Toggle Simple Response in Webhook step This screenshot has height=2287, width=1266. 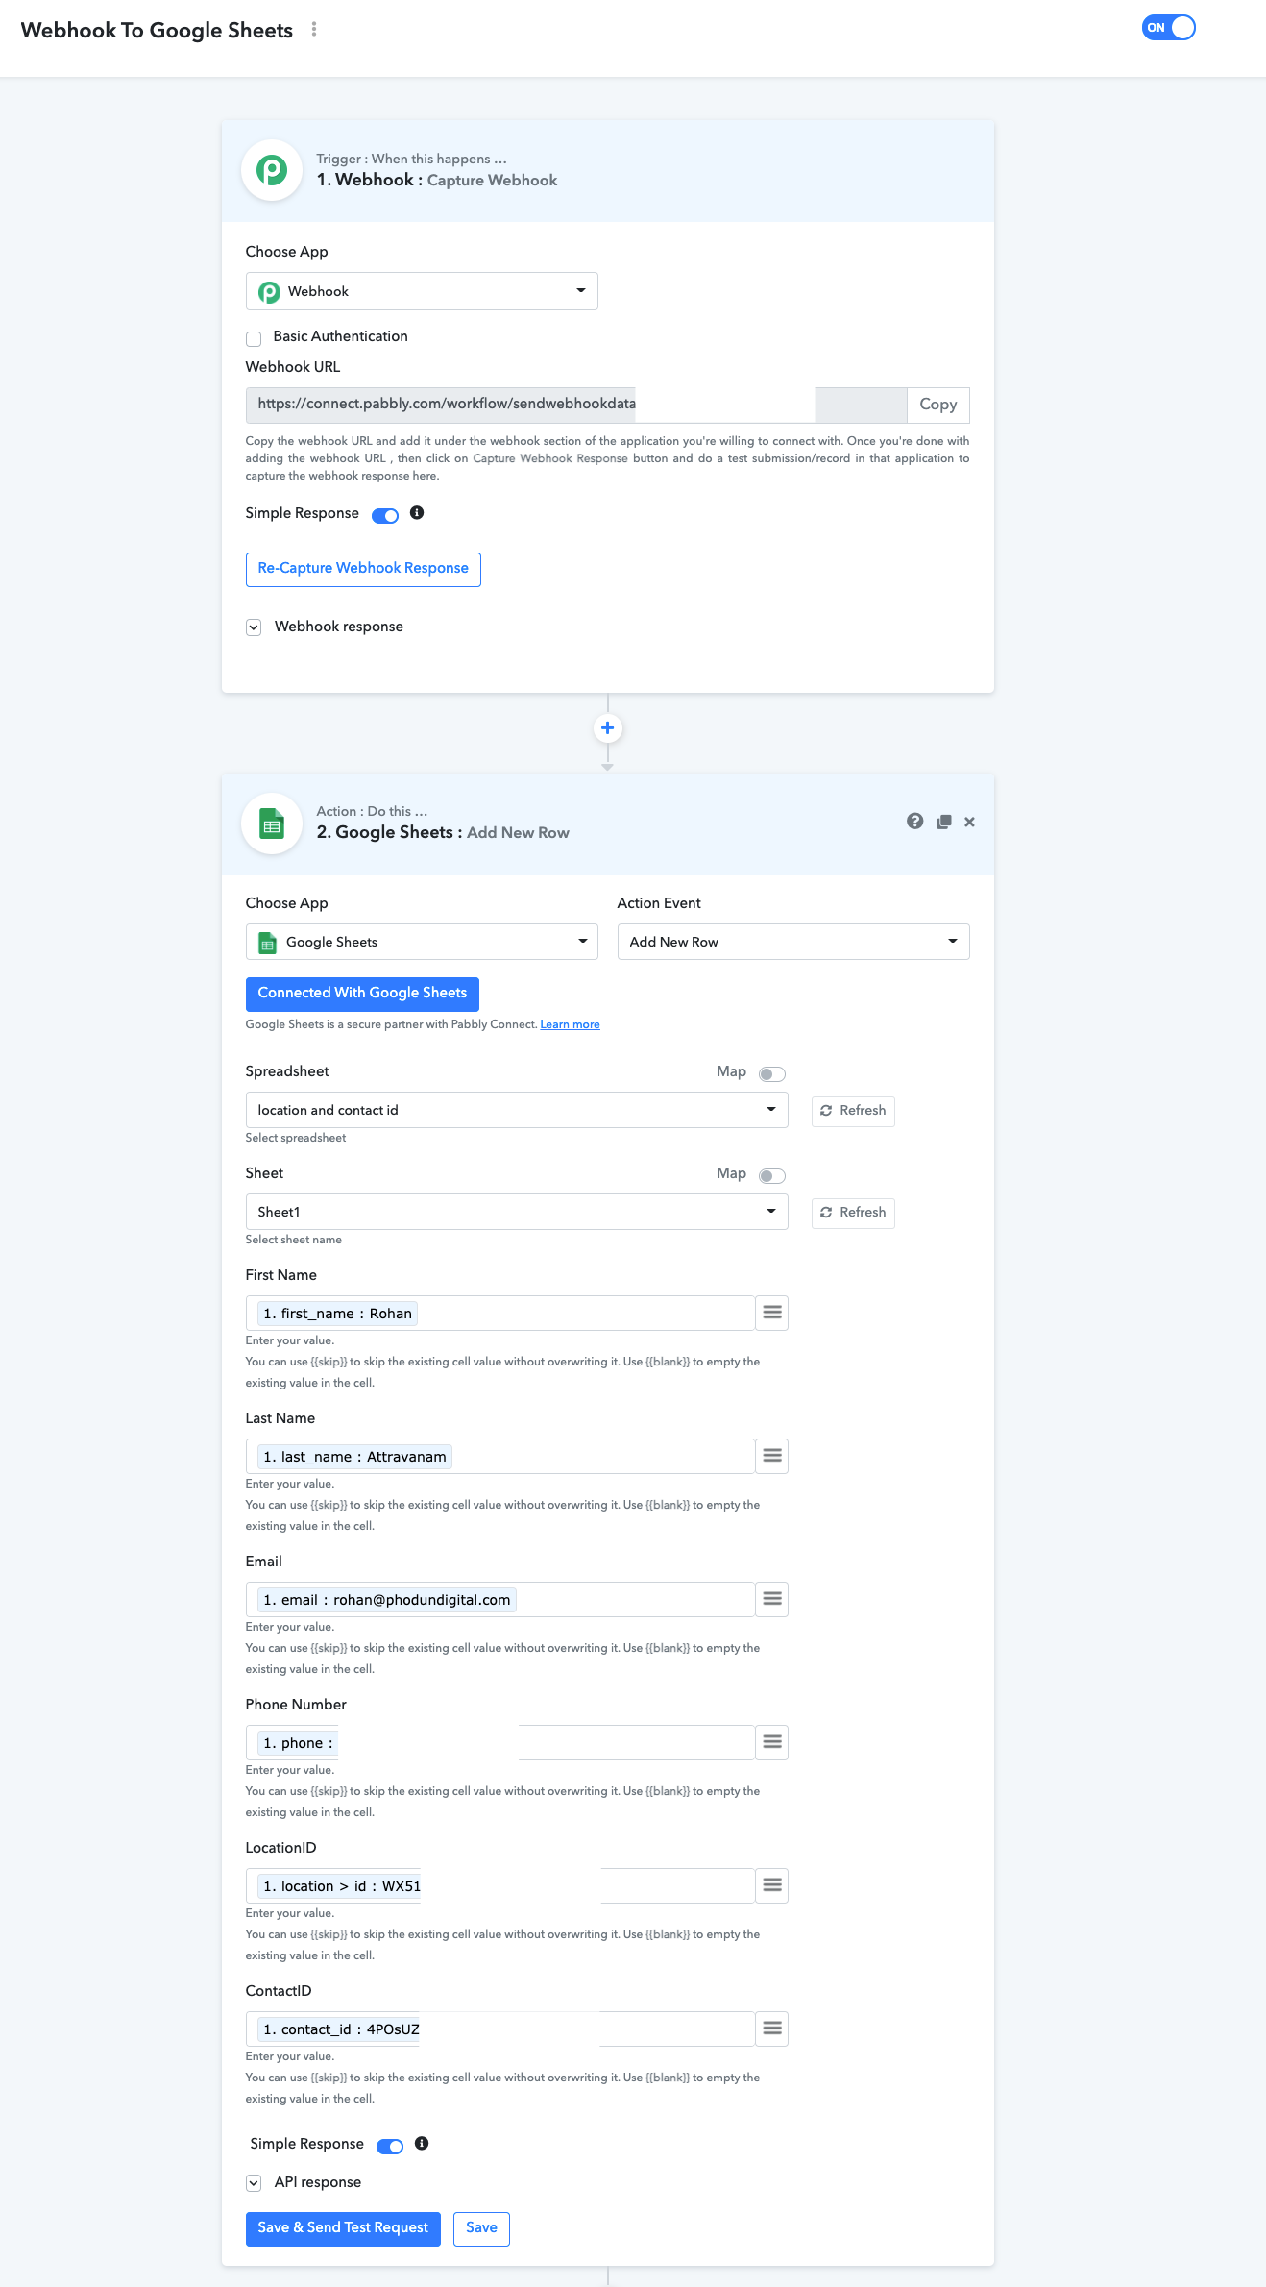coord(385,515)
